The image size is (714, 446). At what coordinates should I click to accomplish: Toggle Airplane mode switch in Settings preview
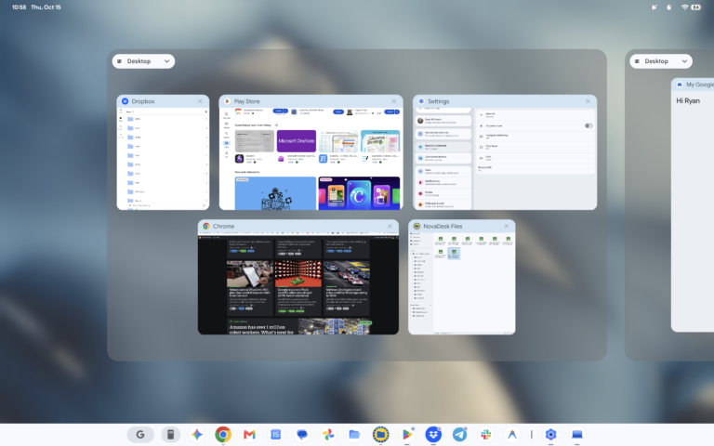tap(588, 125)
